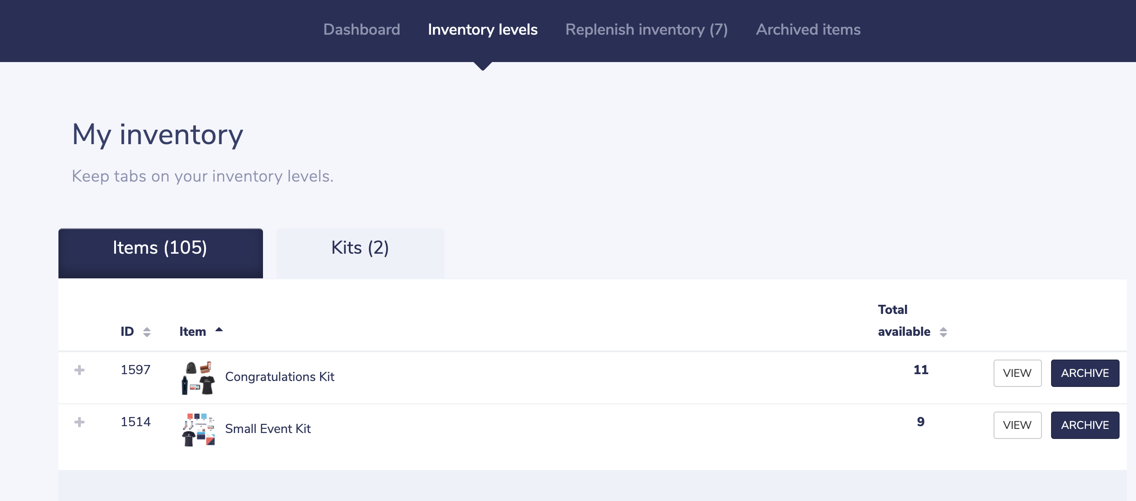Click the Congratulations Kit thumbnail image
The image size is (1136, 501).
pyautogui.click(x=198, y=378)
